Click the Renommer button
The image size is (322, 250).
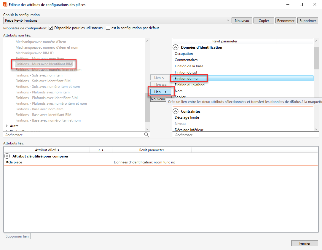(x=286, y=20)
